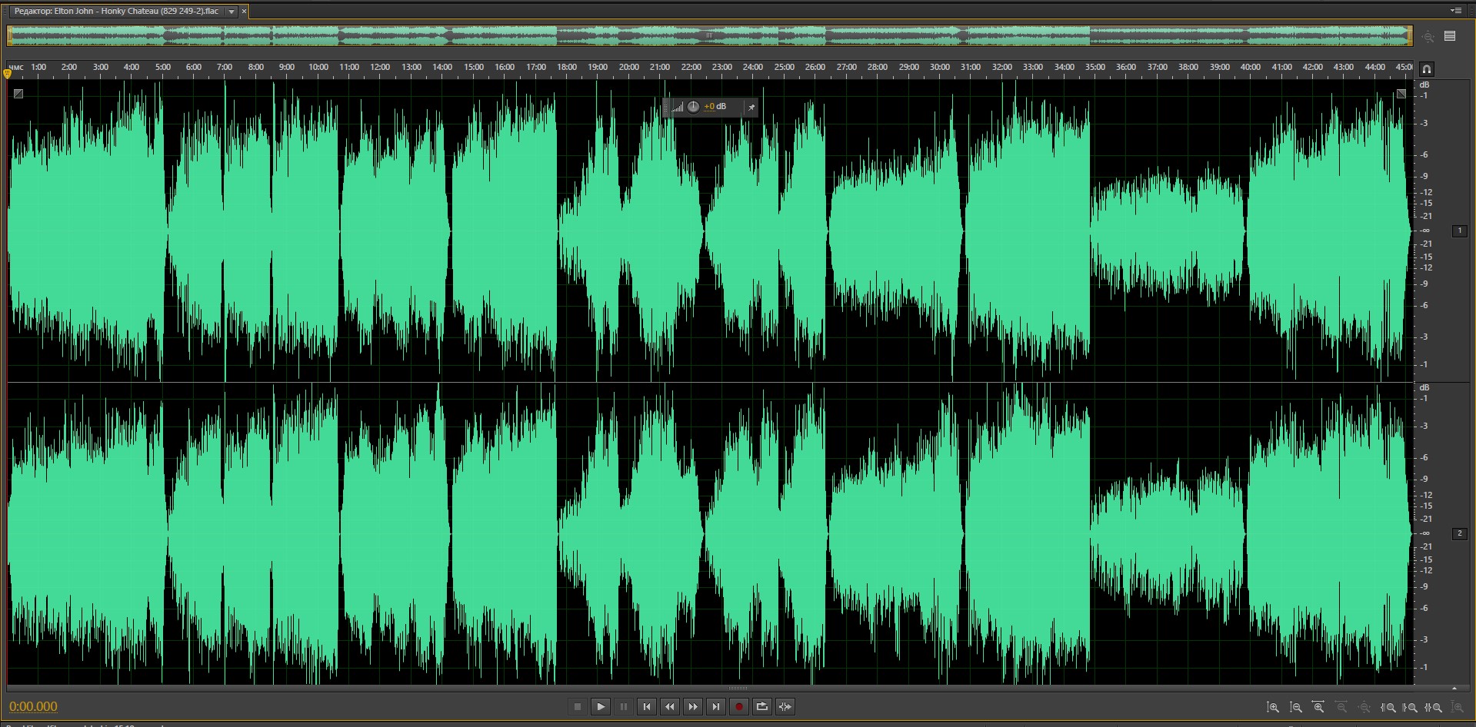The image size is (1476, 727).
Task: Click the red Record button
Action: point(739,707)
